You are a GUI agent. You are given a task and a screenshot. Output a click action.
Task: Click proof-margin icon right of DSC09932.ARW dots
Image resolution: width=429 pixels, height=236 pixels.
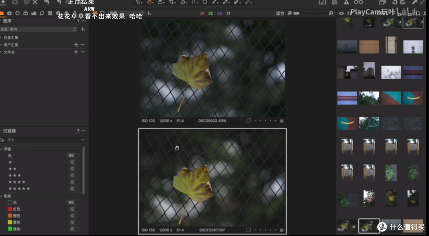pyautogui.click(x=282, y=121)
